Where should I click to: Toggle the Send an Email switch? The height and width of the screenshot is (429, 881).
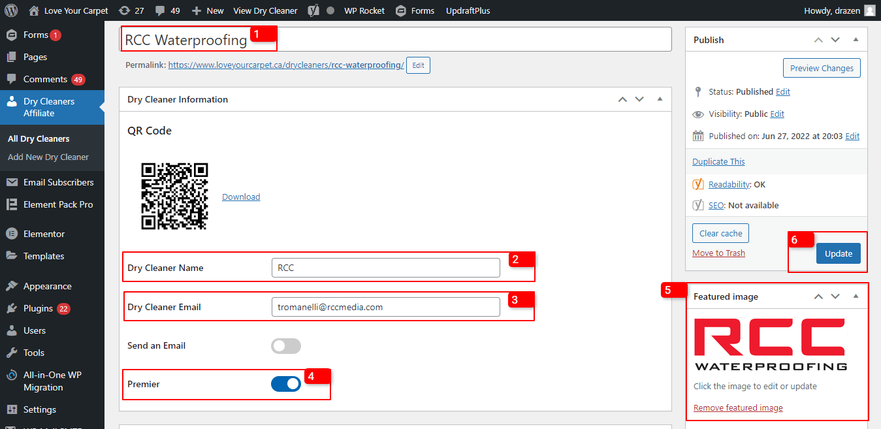pyautogui.click(x=286, y=346)
